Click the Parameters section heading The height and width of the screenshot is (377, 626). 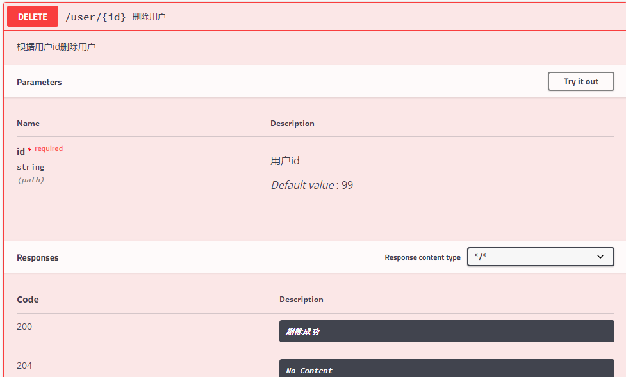coord(39,82)
